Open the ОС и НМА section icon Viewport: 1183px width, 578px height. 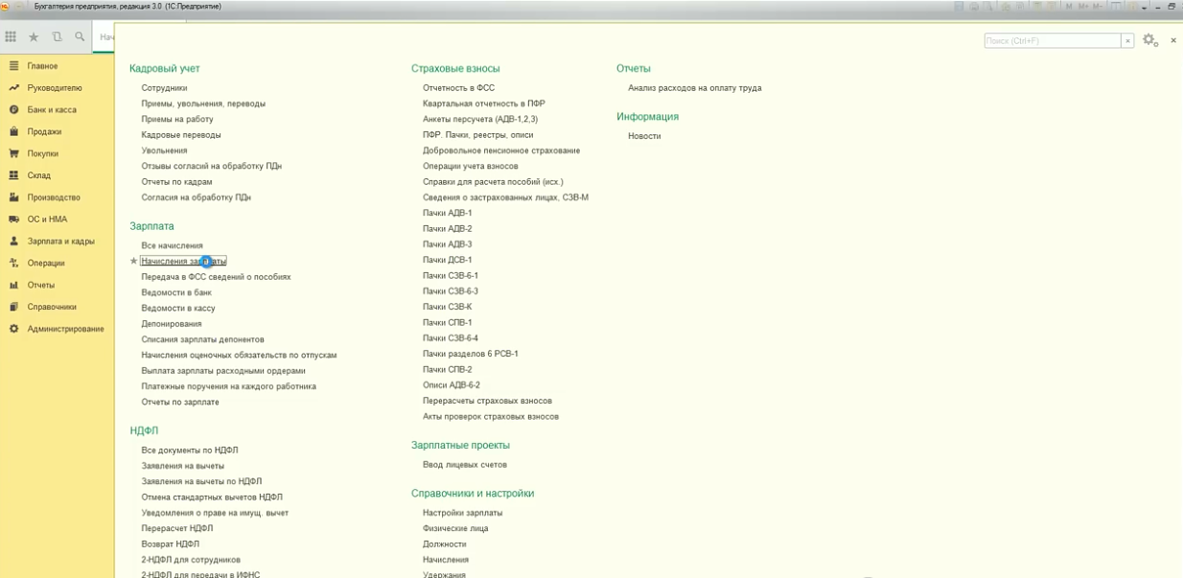[14, 220]
